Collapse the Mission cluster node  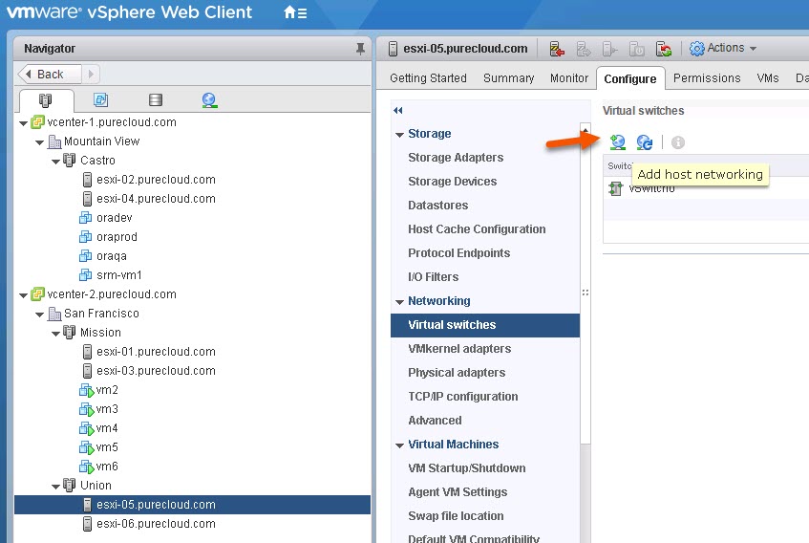point(55,334)
